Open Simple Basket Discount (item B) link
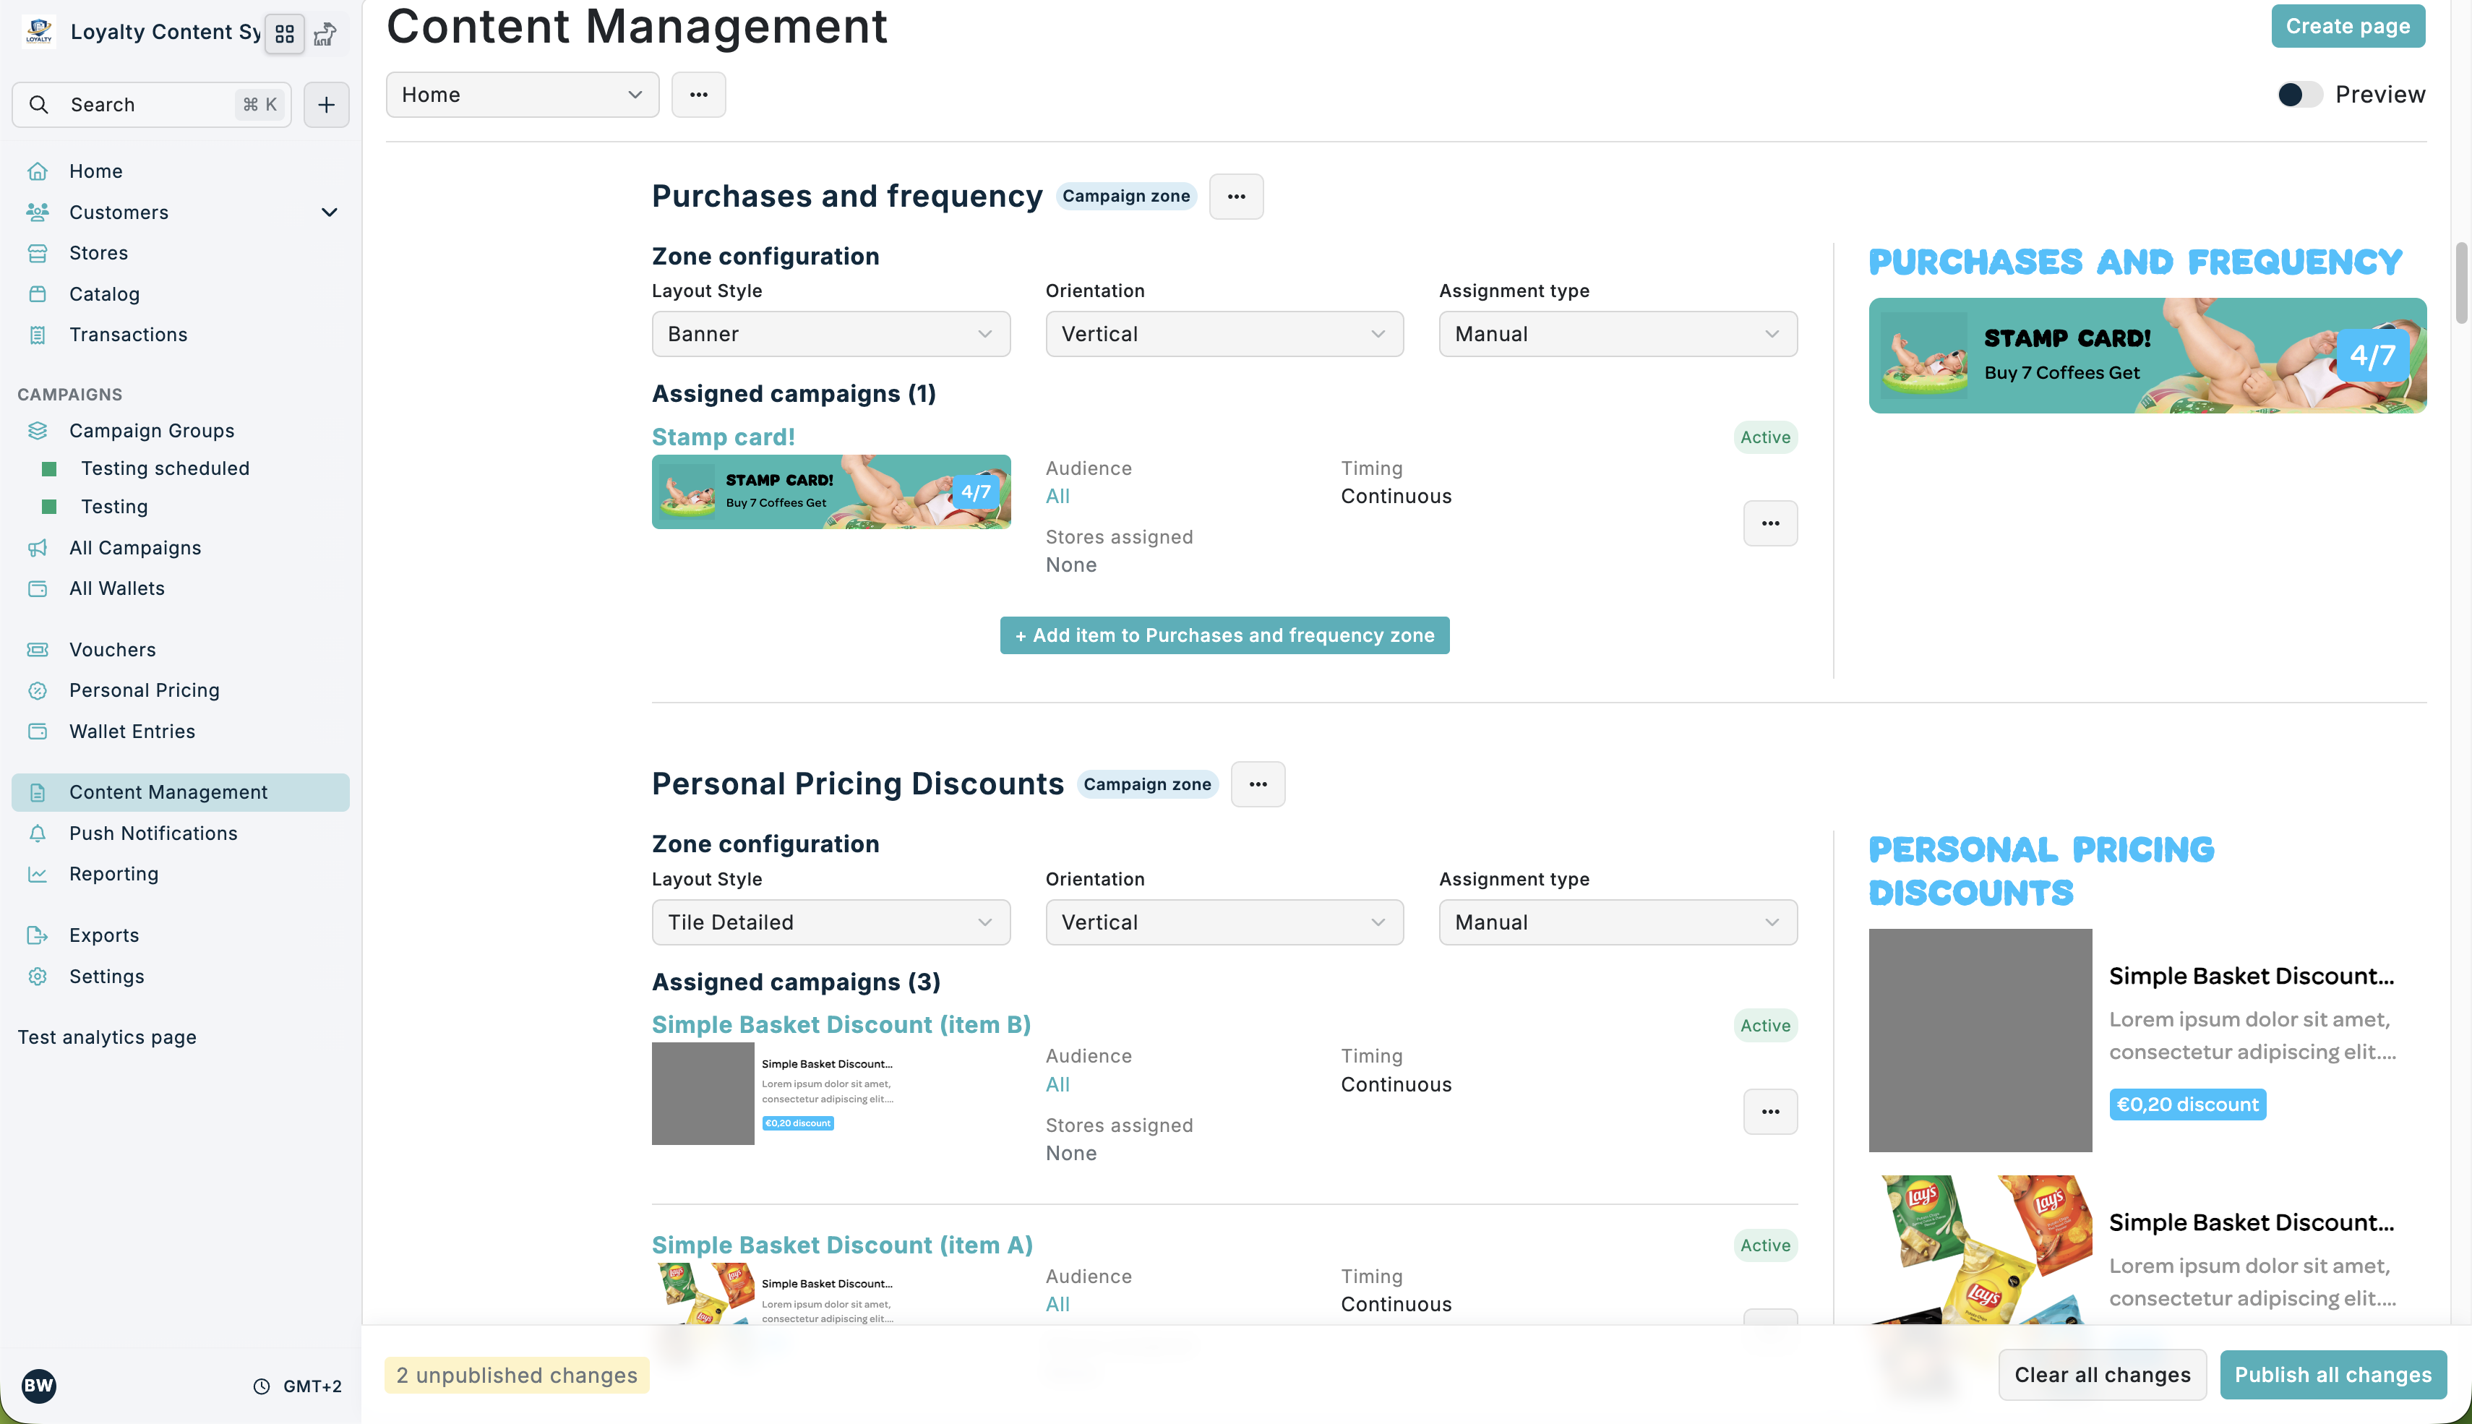The width and height of the screenshot is (2472, 1424). [841, 1024]
